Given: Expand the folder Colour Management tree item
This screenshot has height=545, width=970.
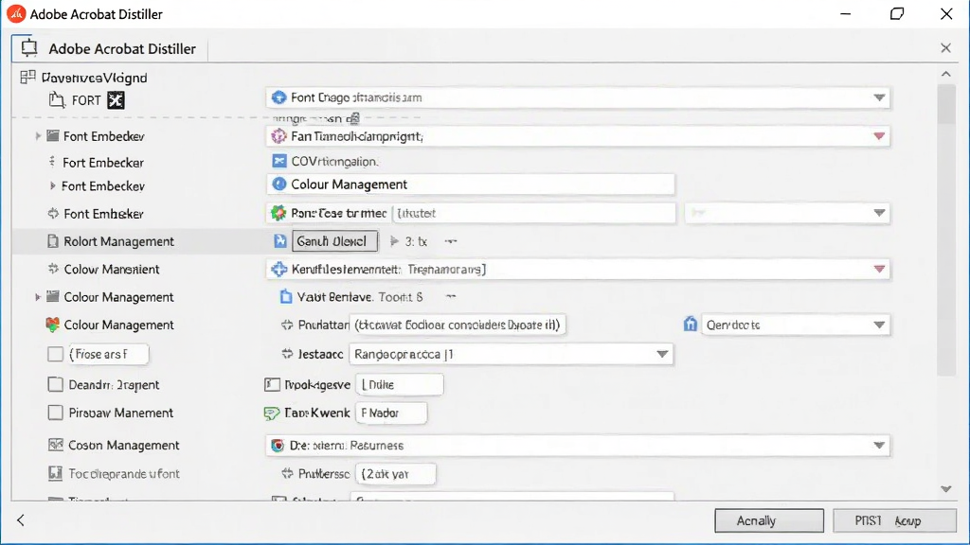Looking at the screenshot, I should [38, 297].
